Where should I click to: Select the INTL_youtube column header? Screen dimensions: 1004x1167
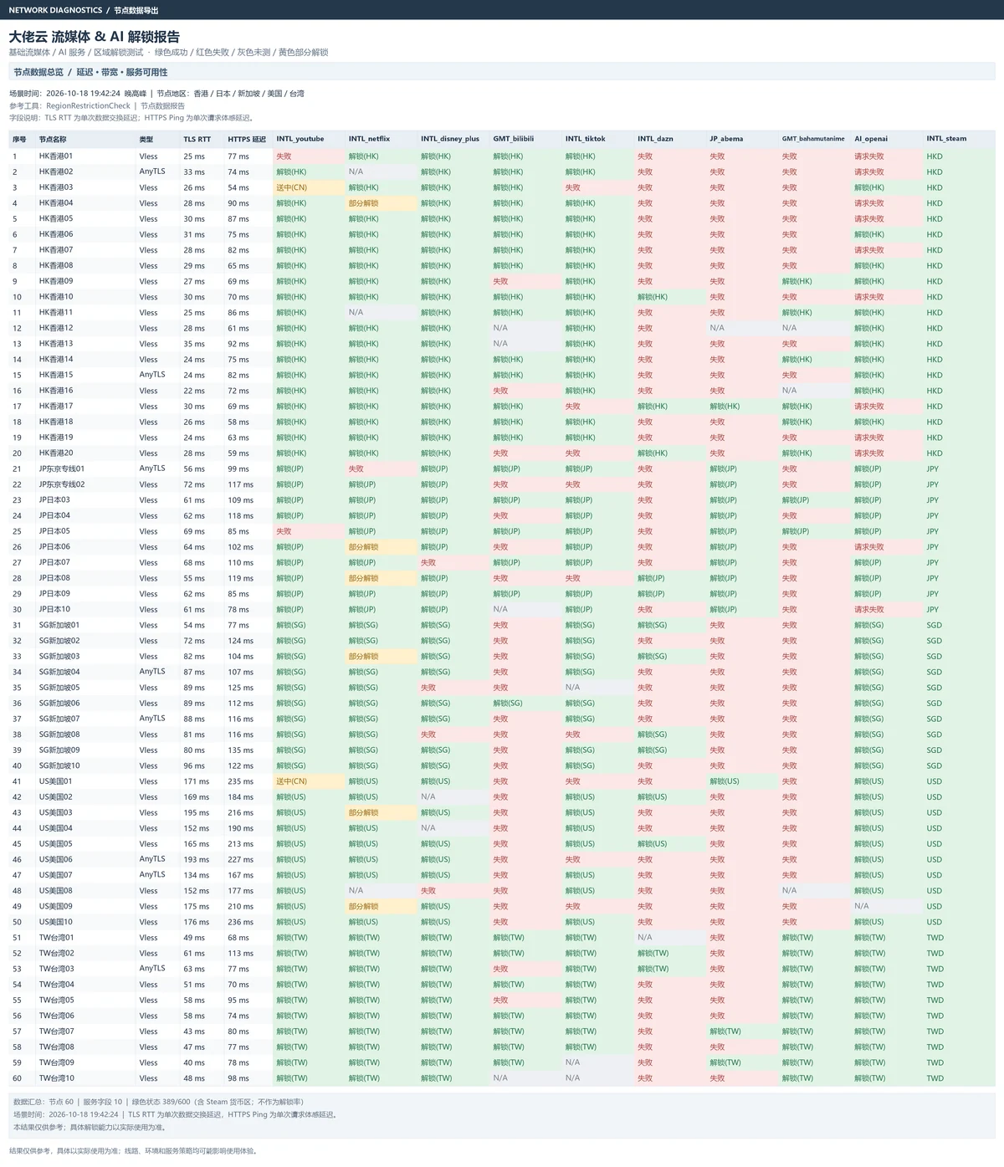pos(300,139)
